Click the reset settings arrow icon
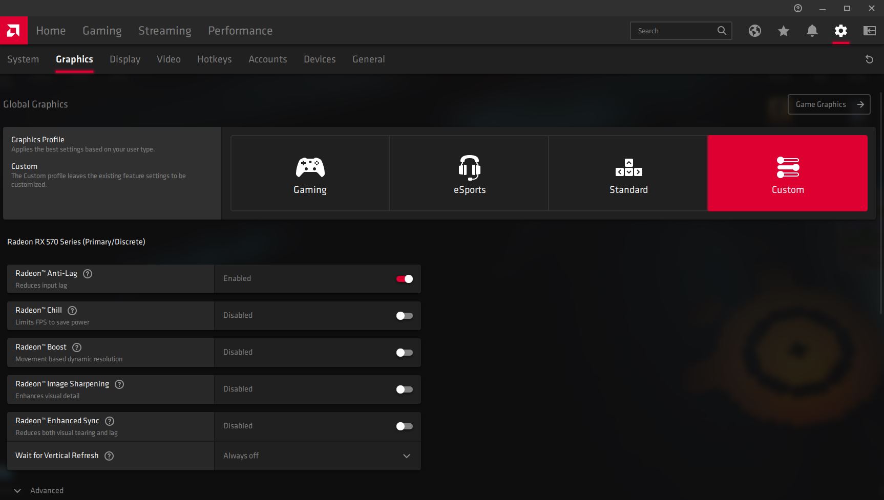 point(869,59)
